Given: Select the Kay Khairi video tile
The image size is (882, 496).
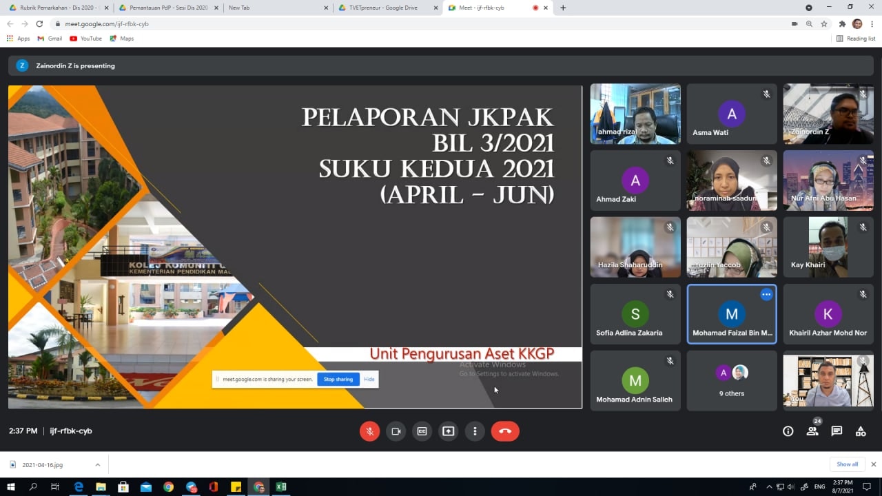Looking at the screenshot, I should coord(828,247).
